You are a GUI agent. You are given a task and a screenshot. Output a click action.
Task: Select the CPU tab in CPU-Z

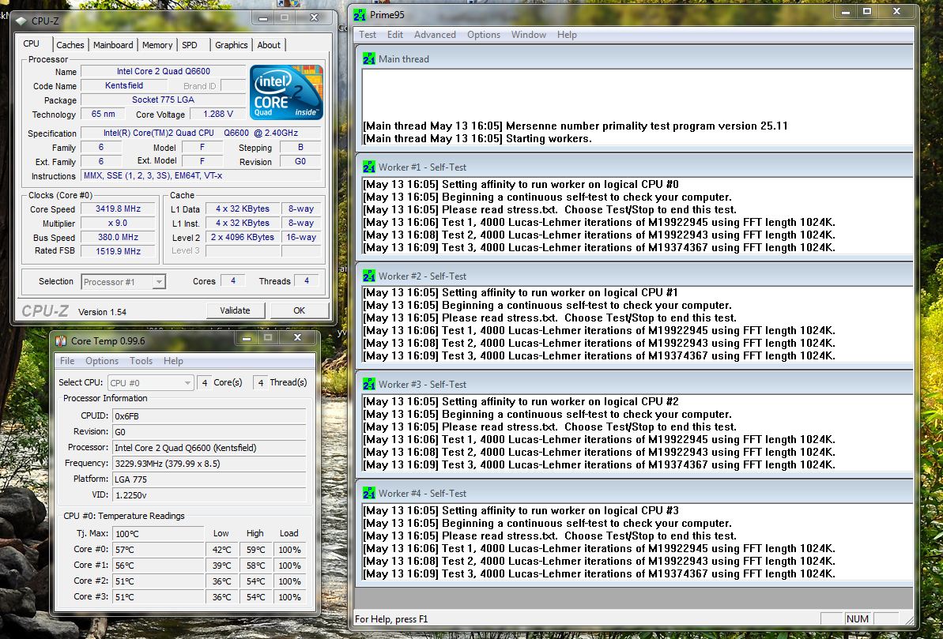tap(32, 44)
